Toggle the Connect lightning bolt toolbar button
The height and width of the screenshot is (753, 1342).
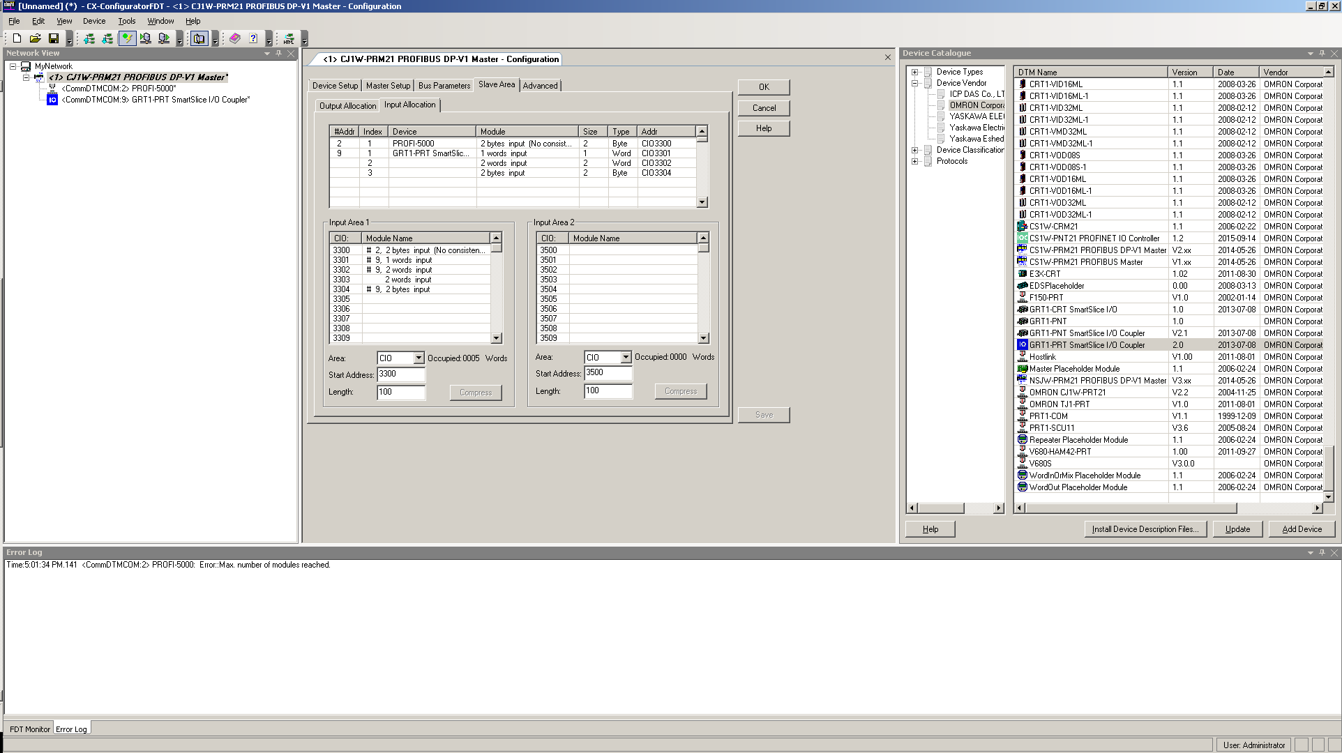[127, 38]
